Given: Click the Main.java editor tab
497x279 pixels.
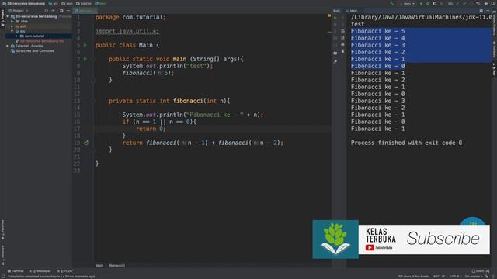Looking at the screenshot, I should click(x=85, y=10).
